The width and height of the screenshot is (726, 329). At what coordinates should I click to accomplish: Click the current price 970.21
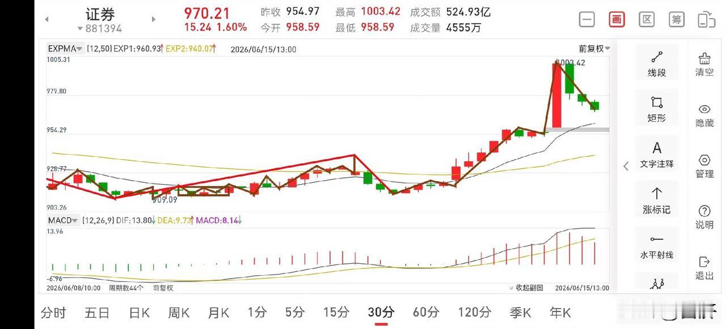point(207,12)
